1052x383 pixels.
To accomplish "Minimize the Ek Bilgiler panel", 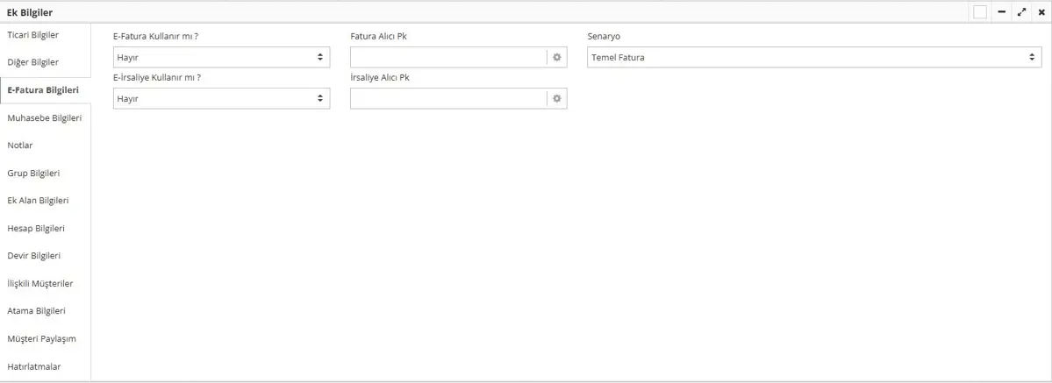I will [1002, 12].
